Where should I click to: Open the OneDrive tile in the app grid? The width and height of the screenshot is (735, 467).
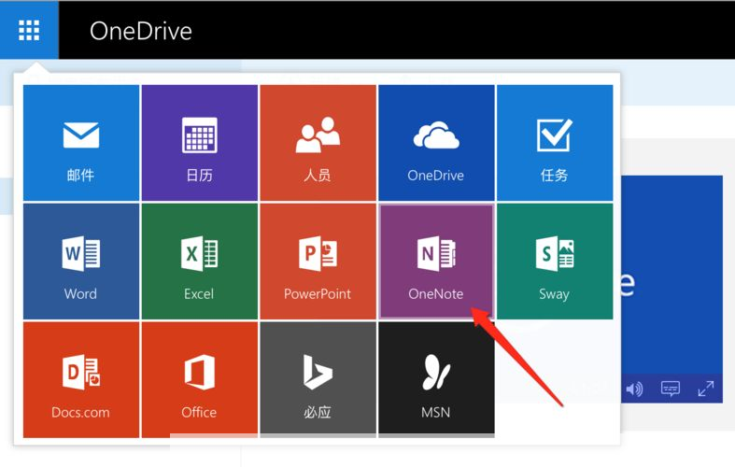tap(436, 143)
